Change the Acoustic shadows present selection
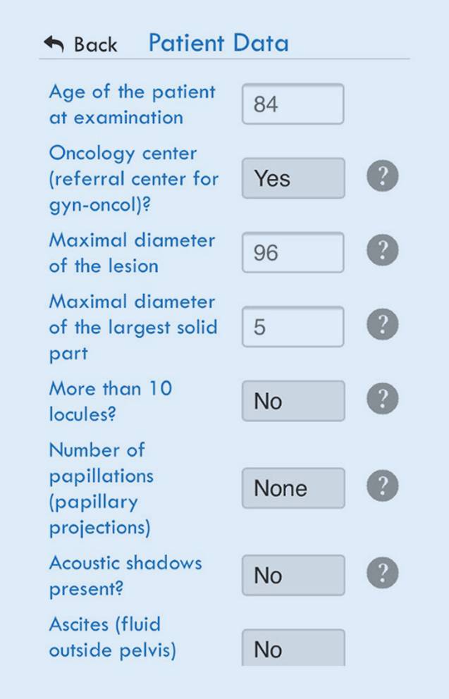The width and height of the screenshot is (449, 699). point(293,575)
